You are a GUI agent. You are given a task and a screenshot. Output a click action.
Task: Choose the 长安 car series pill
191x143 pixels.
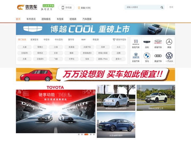click(x=56, y=53)
